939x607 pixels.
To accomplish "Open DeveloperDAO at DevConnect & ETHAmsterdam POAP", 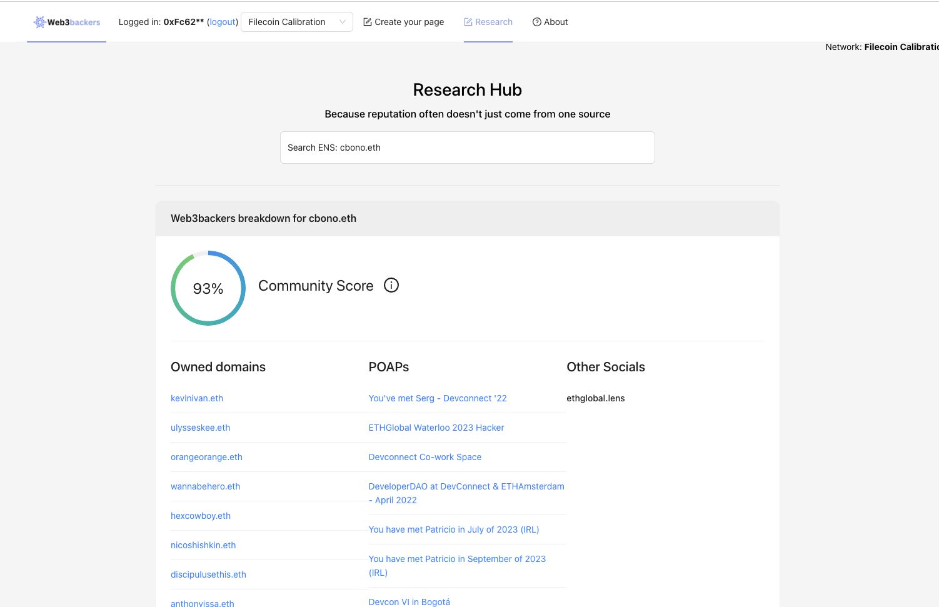I will tap(466, 493).
